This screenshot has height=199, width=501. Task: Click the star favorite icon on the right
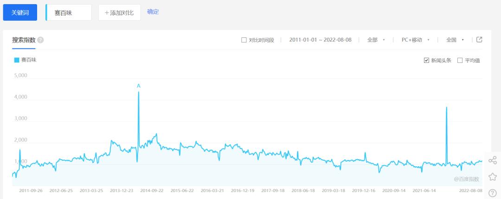[x=492, y=177]
